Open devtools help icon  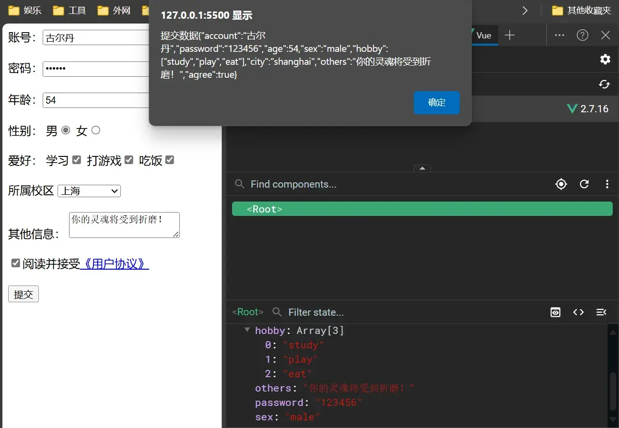[583, 35]
